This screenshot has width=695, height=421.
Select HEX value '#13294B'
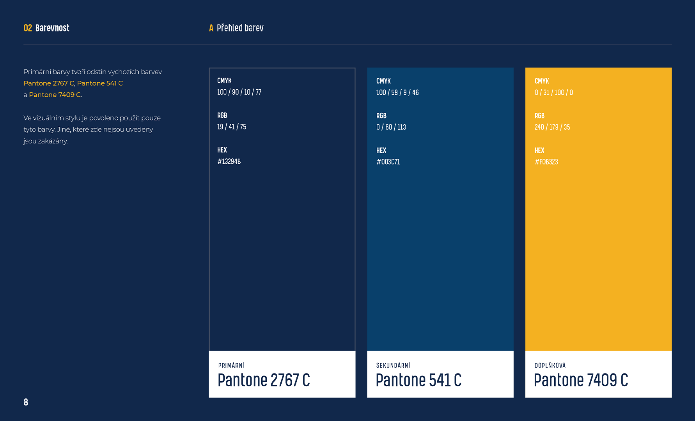point(229,162)
